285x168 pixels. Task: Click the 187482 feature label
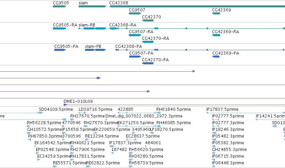click(119, 150)
